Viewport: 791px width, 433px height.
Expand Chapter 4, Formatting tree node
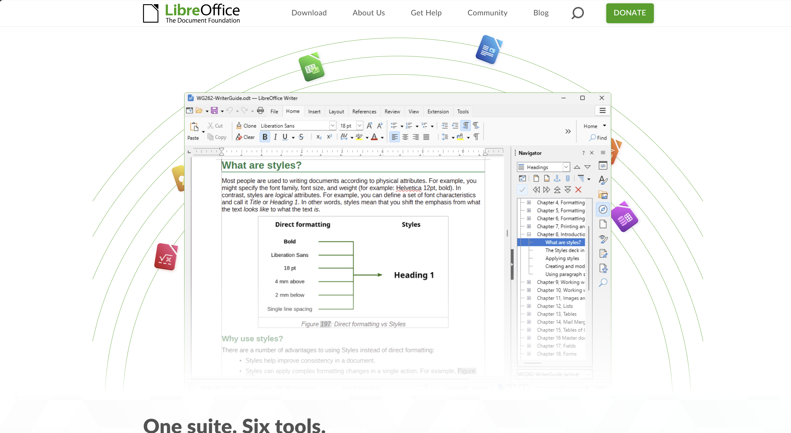tap(529, 202)
